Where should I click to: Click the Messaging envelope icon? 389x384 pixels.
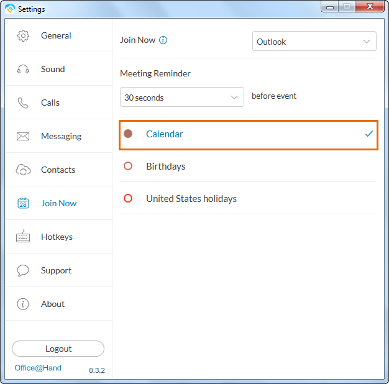23,137
